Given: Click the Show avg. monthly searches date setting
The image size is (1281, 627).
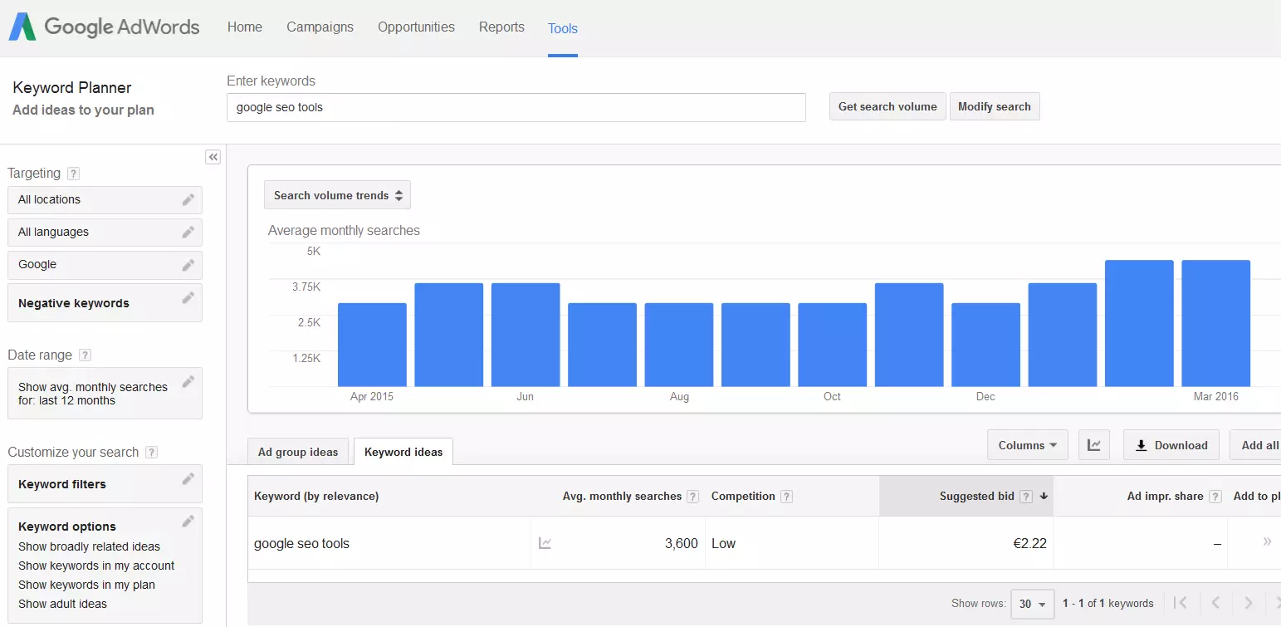Looking at the screenshot, I should (105, 394).
